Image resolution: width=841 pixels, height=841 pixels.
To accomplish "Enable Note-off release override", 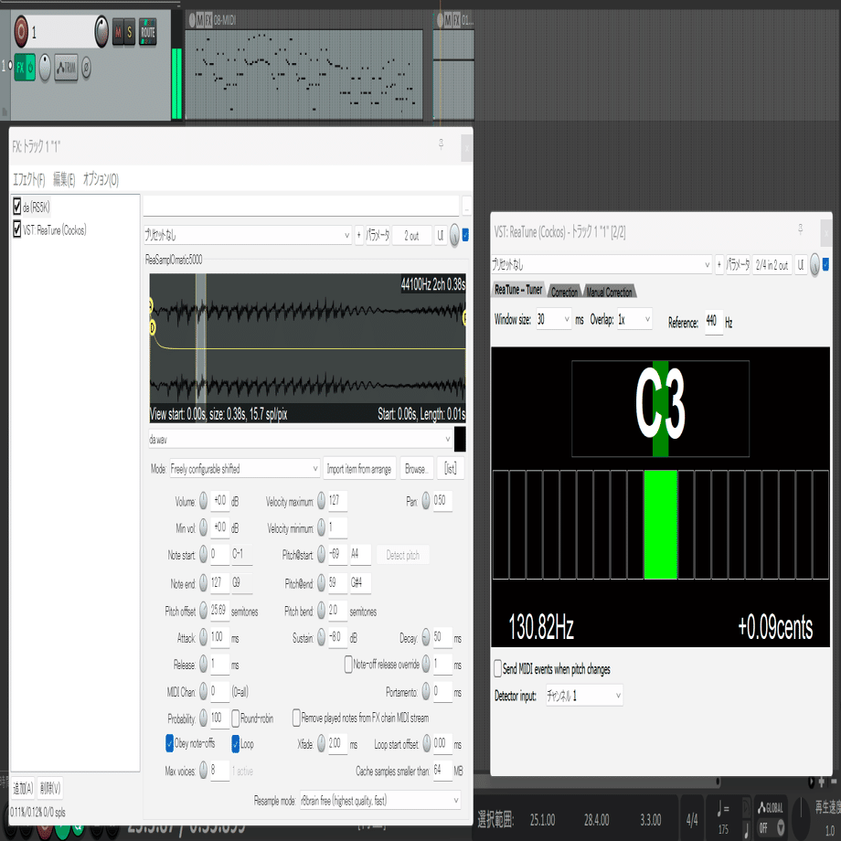I will (x=348, y=665).
